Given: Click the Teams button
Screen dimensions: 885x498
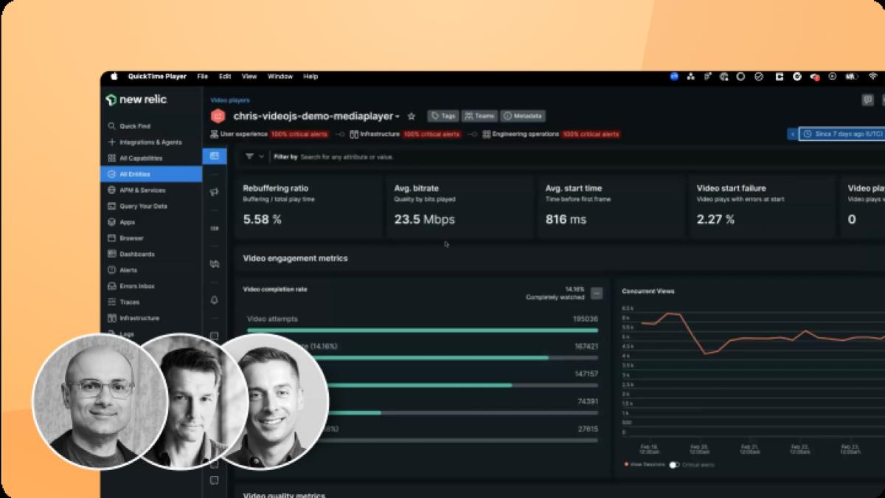Looking at the screenshot, I should tap(479, 116).
